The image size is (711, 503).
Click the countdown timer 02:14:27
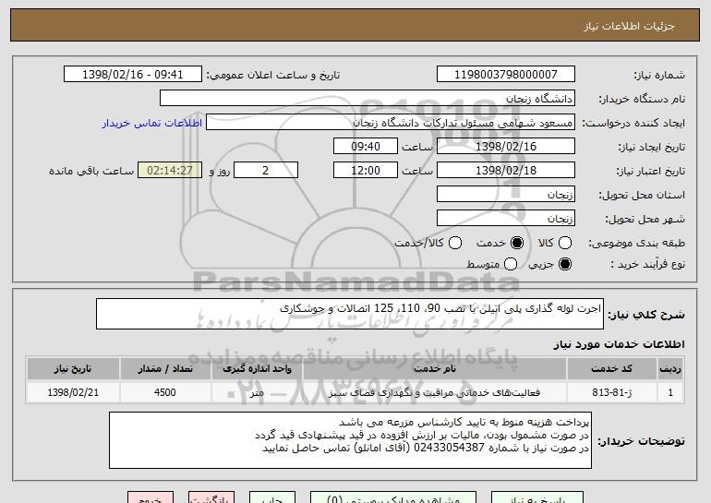(170, 171)
